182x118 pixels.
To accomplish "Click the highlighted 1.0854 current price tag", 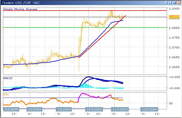I will pos(174,17).
